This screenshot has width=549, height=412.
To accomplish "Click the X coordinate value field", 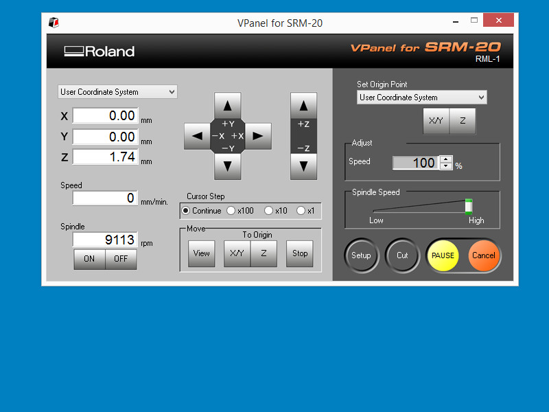I will coord(106,115).
